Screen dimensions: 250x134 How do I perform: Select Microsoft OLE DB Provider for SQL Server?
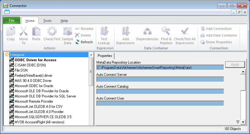pos(45,96)
